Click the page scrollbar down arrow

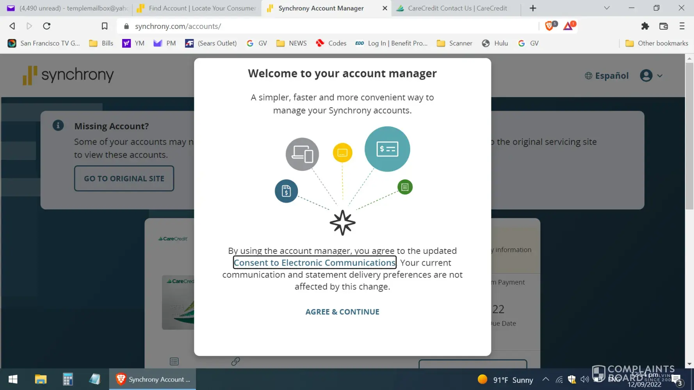click(689, 364)
